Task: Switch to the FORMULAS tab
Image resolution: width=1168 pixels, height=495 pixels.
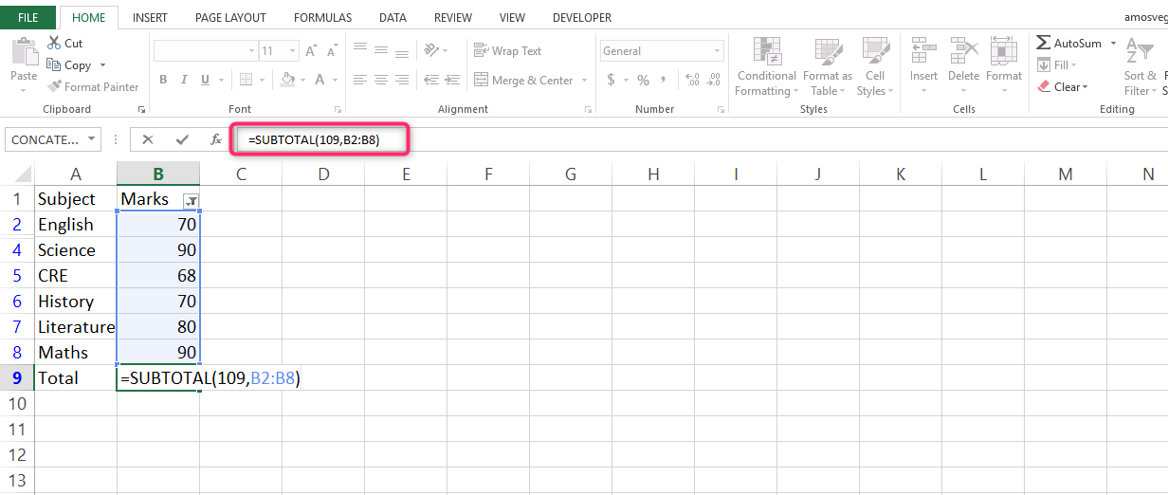Action: coord(322,18)
